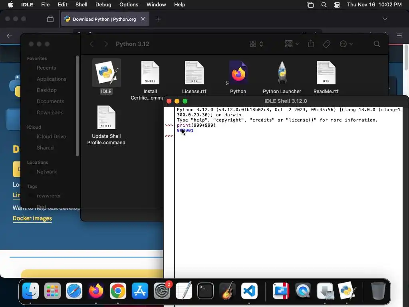
Task: Click the menu bar clock
Action: [374, 5]
